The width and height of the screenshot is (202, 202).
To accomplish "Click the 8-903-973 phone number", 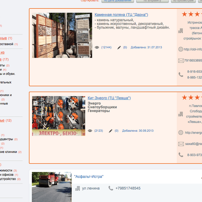I will [x=194, y=155].
